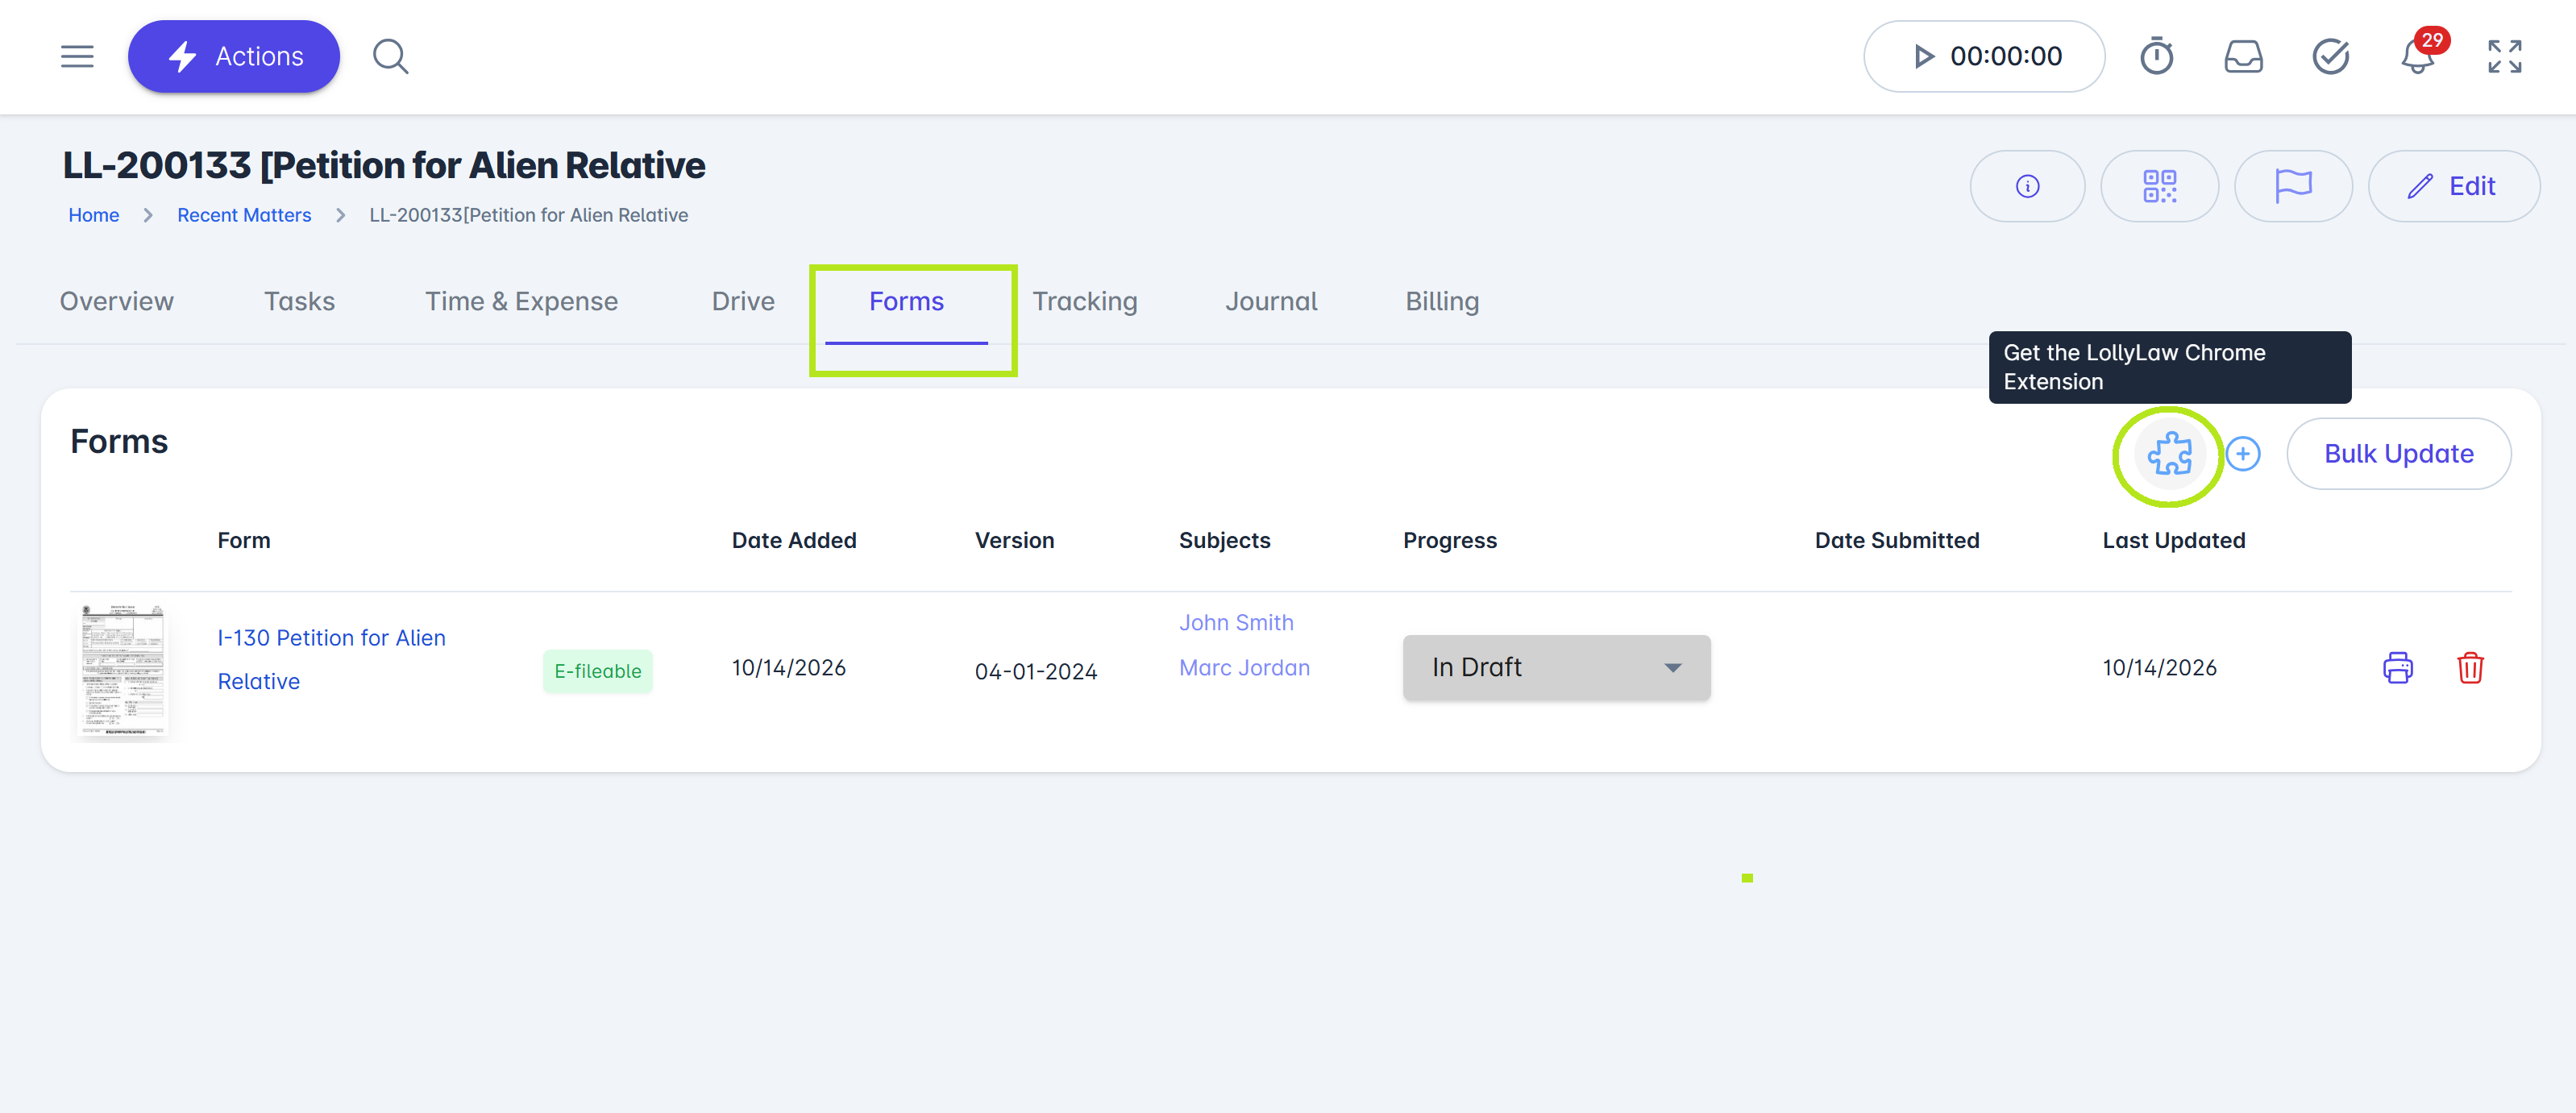
Task: Open the Drive tab
Action: pyautogui.click(x=743, y=301)
